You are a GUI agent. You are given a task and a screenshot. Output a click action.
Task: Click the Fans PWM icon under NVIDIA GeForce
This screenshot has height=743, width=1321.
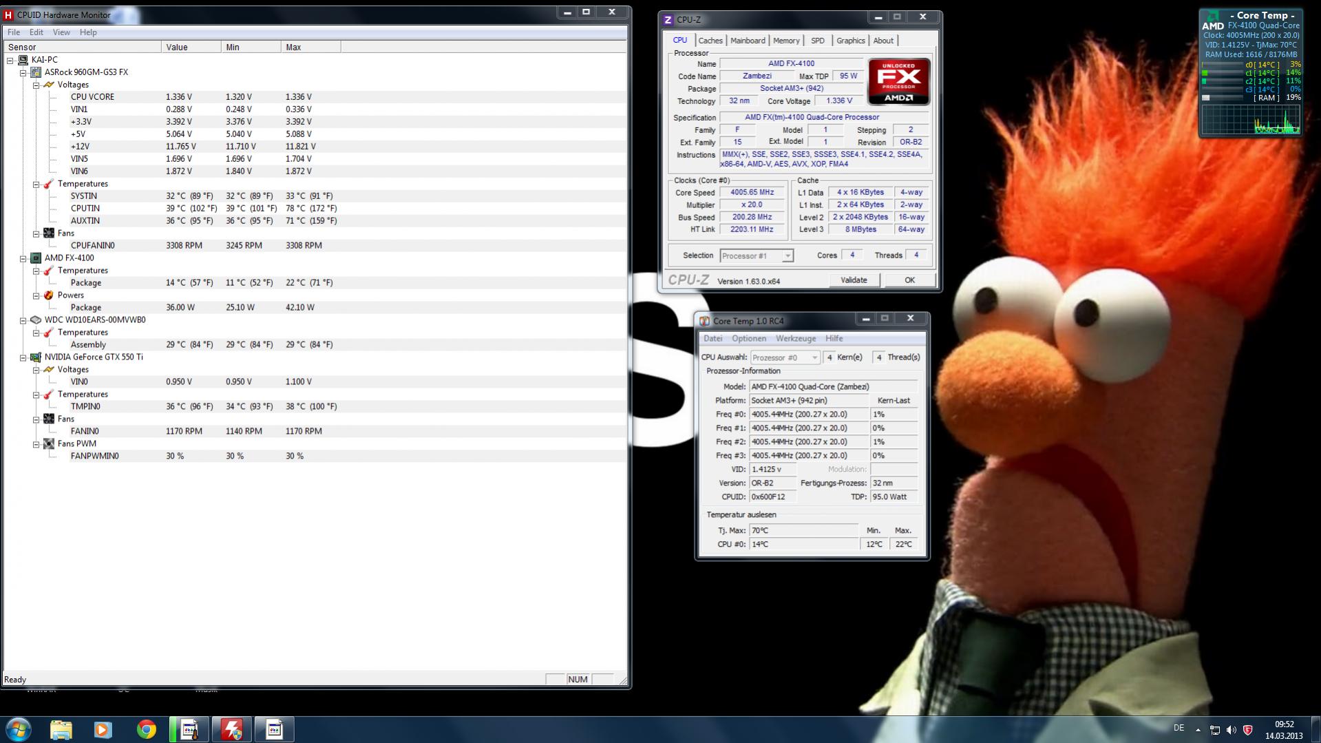click(x=49, y=444)
